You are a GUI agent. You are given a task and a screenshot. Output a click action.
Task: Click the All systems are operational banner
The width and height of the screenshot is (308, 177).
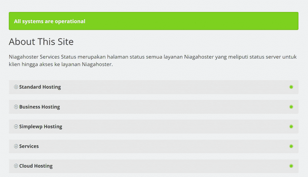pyautogui.click(x=154, y=21)
